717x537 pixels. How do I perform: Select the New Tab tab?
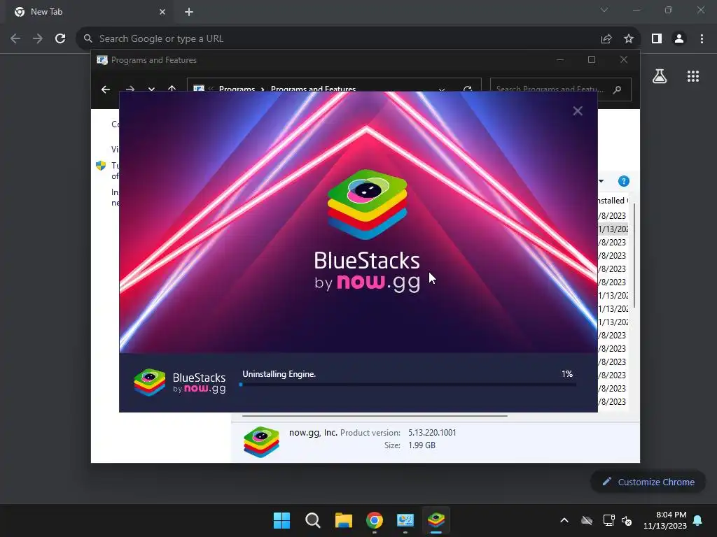[89, 12]
